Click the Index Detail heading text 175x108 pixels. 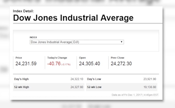point(23,11)
